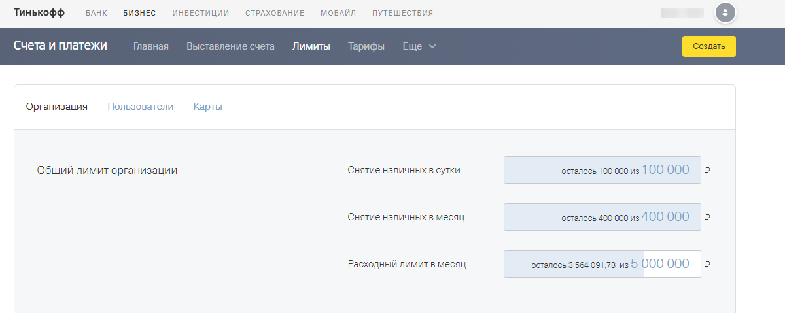Screen dimensions: 785x313
Task: Switch to the Карты tab
Action: 208,107
